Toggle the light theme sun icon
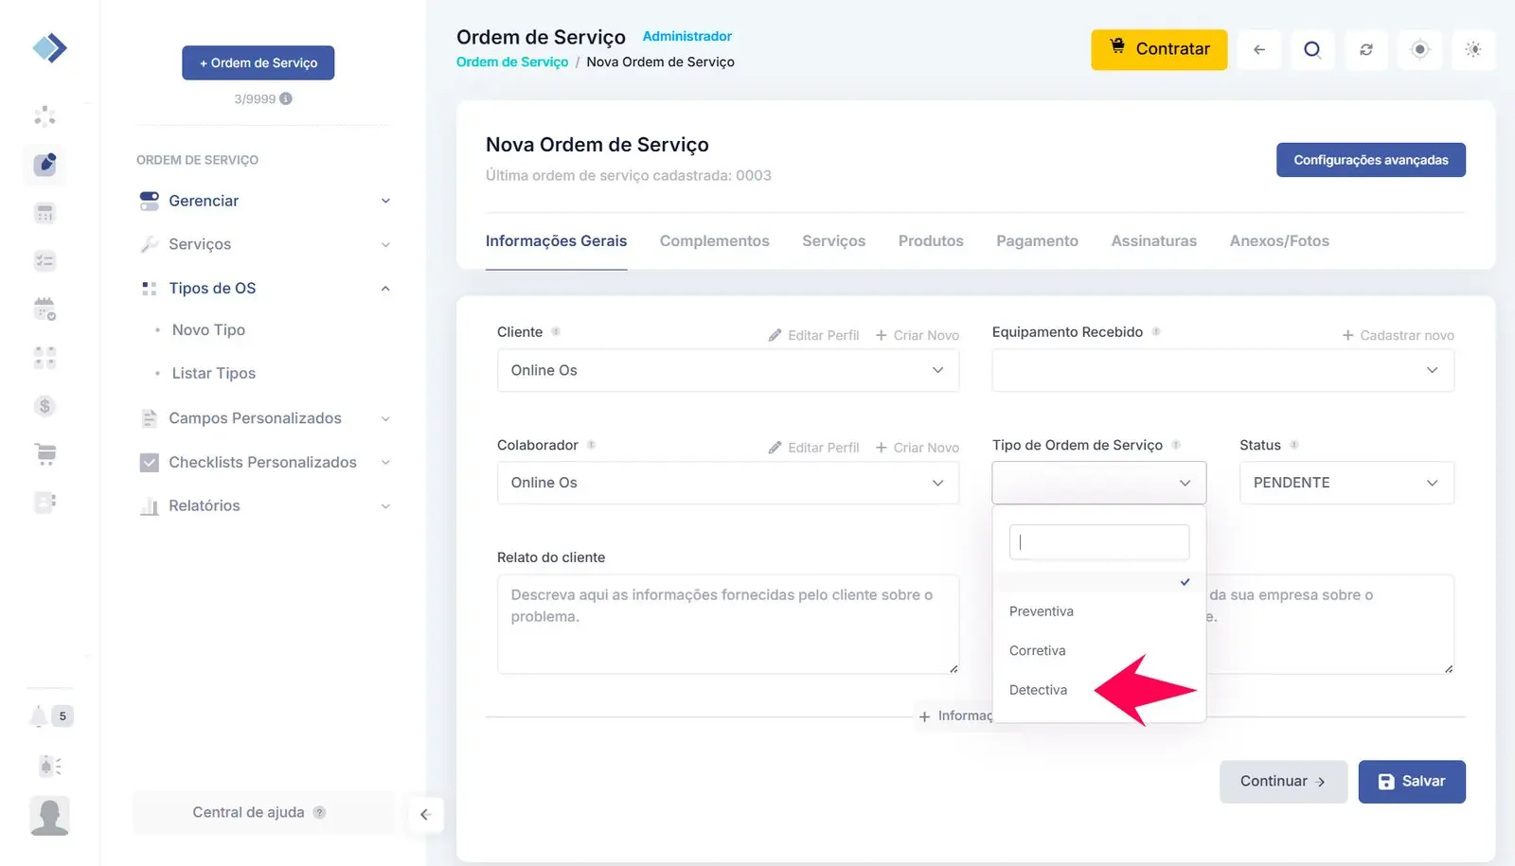The width and height of the screenshot is (1515, 866). point(1472,49)
